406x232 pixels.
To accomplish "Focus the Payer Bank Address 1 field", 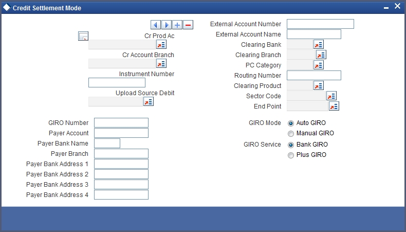I will point(121,164).
